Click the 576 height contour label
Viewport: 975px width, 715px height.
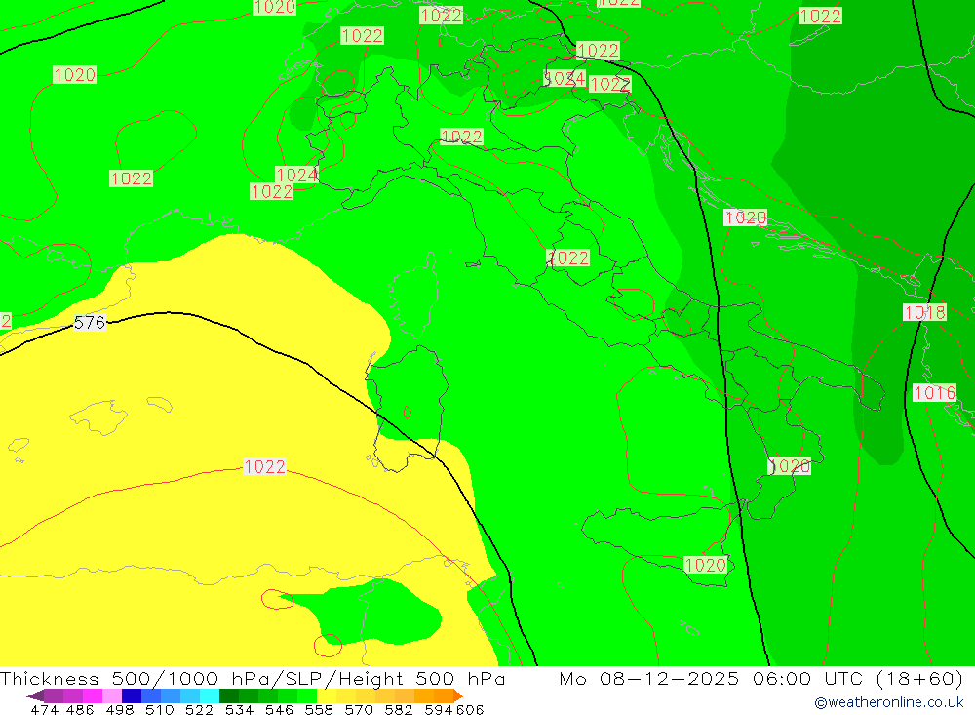(90, 322)
